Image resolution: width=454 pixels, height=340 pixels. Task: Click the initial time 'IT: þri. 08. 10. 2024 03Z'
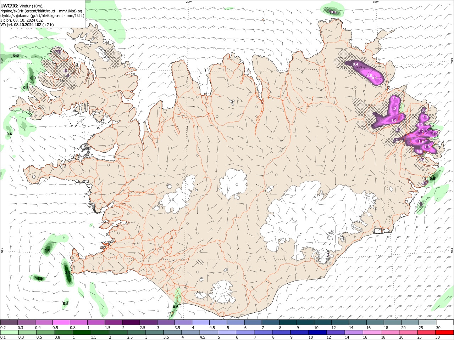tap(22, 20)
